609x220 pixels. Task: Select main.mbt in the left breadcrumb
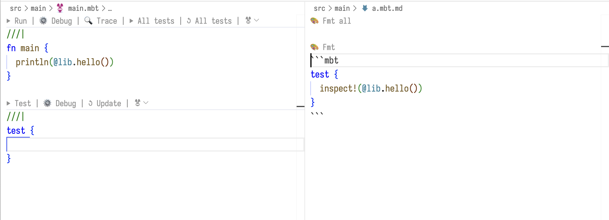83,8
